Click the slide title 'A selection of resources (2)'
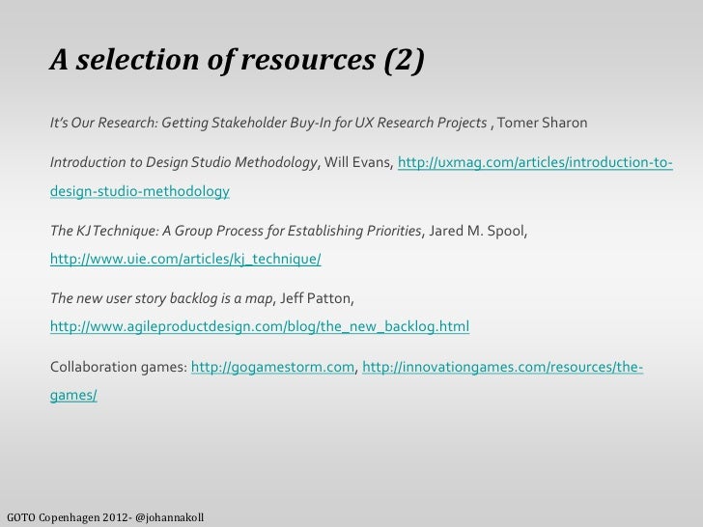 237,60
